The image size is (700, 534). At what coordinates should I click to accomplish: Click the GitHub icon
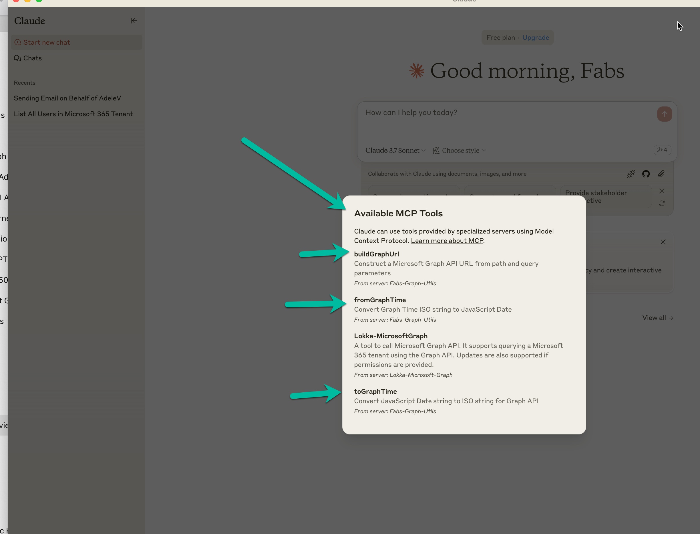646,174
